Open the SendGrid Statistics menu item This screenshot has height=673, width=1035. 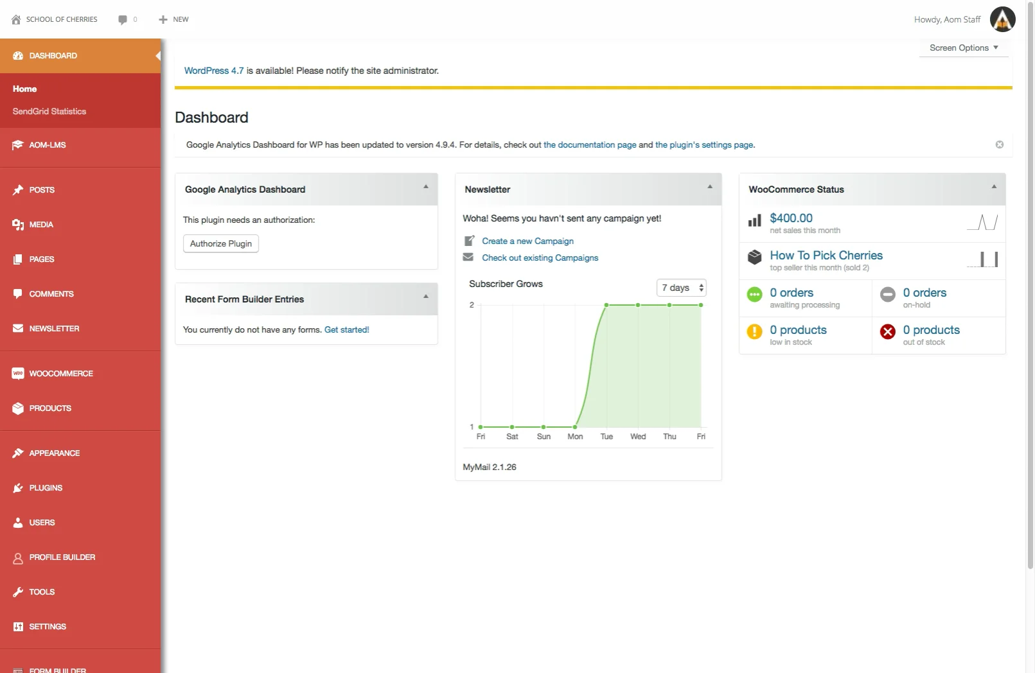click(49, 110)
